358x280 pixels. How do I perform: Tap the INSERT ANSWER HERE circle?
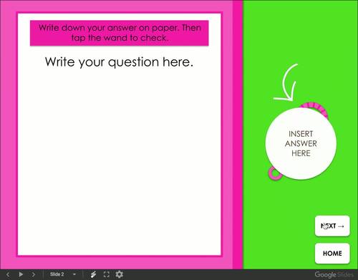pos(301,143)
